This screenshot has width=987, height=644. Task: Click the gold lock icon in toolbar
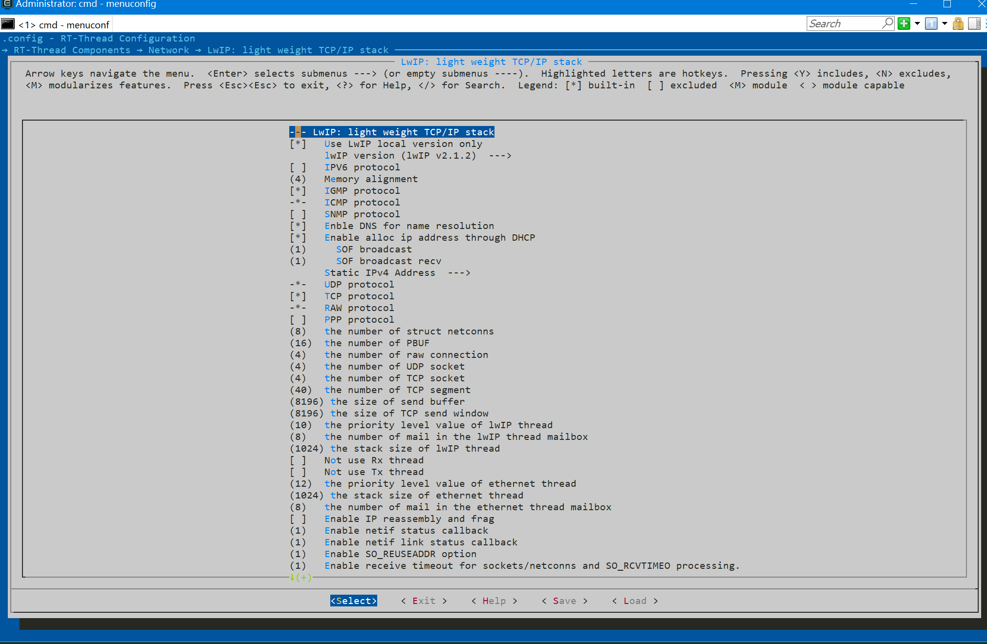[958, 23]
